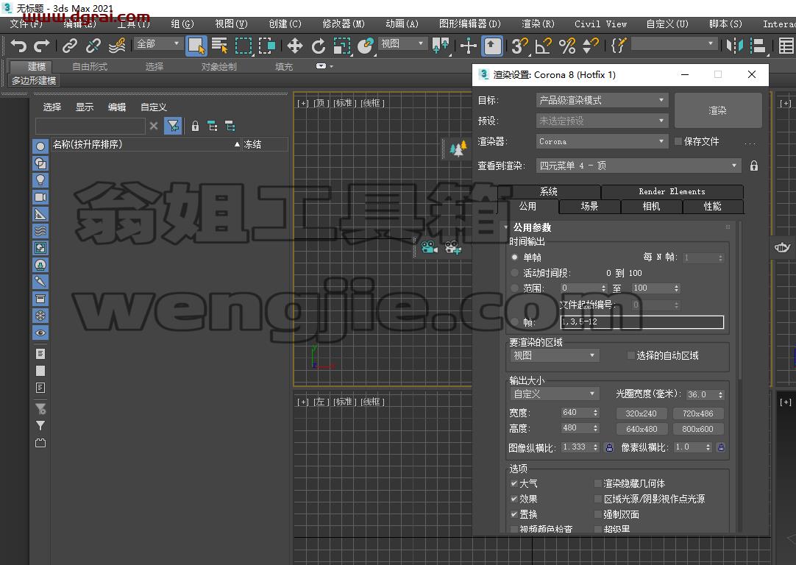Click the 320x240 preset size button
Image resolution: width=796 pixels, height=565 pixels.
(642, 413)
